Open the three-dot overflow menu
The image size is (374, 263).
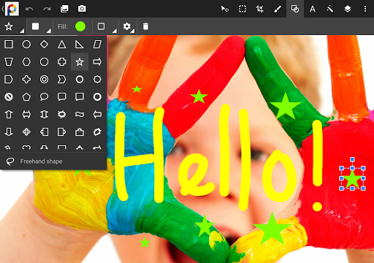click(365, 9)
